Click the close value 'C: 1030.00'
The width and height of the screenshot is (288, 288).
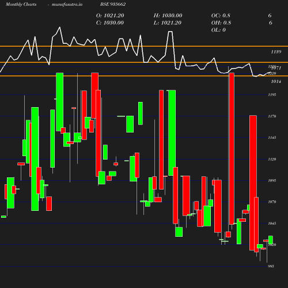click(110, 23)
